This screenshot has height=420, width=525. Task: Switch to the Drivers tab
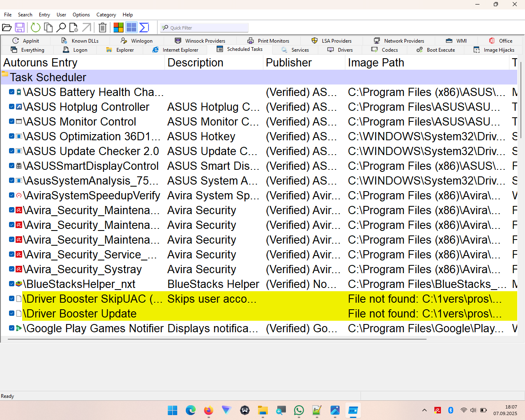340,50
